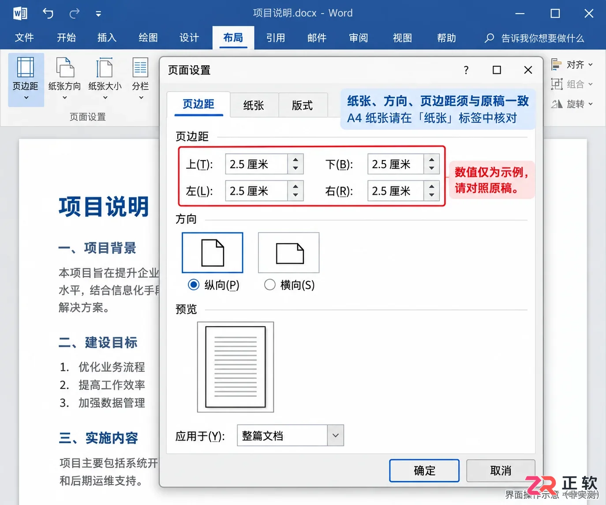Screen dimensions: 606x505
Task: Open the 对齐 align ribbon option
Action: (572, 64)
